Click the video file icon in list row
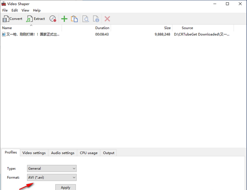The height and width of the screenshot is (190, 247). pos(4,34)
